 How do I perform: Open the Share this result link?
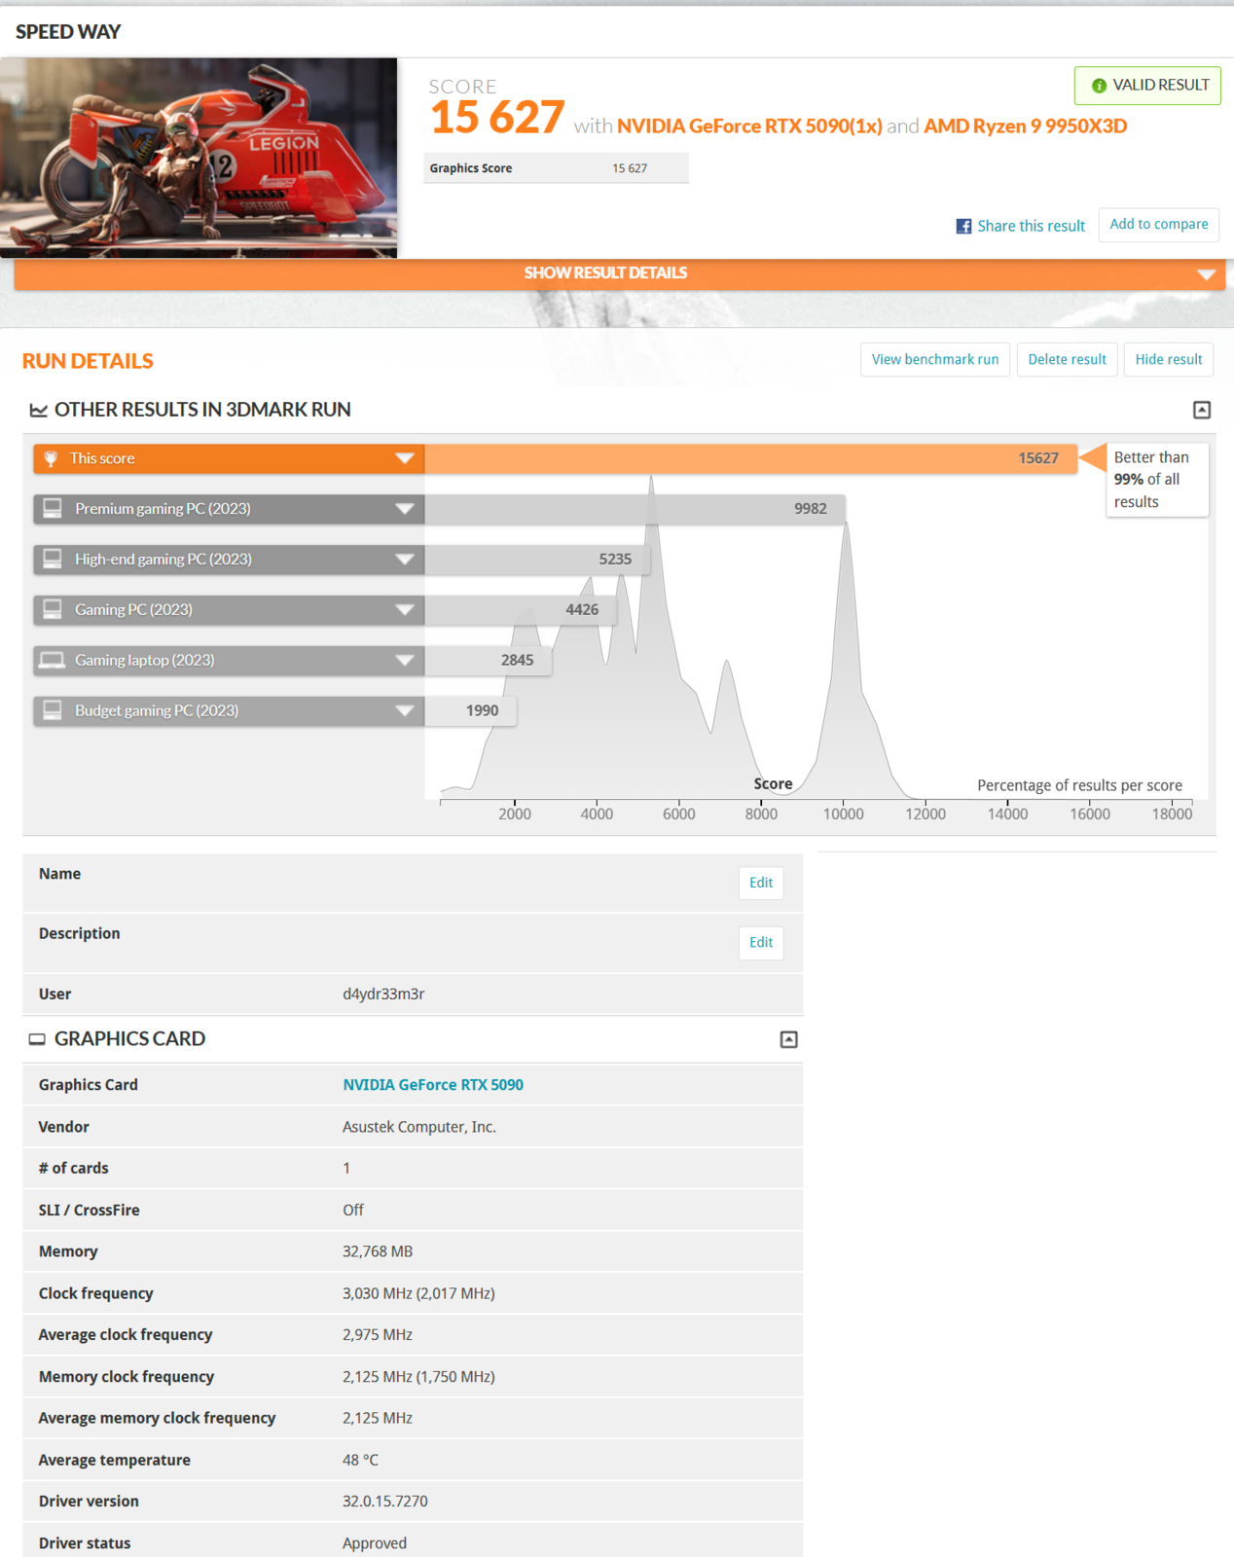[x=1031, y=226]
